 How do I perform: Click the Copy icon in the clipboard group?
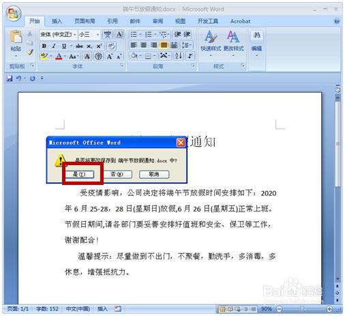click(x=30, y=42)
